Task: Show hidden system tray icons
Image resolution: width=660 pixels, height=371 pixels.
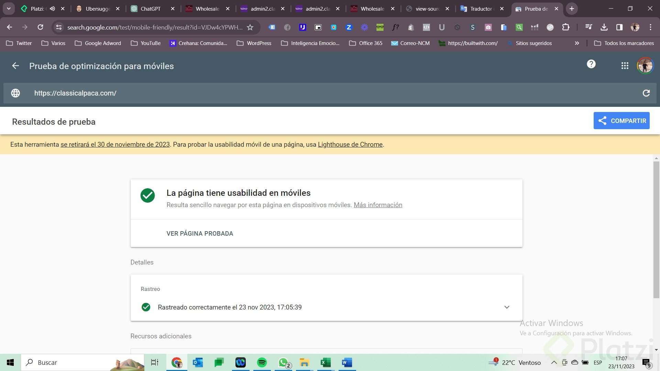Action: (x=554, y=362)
